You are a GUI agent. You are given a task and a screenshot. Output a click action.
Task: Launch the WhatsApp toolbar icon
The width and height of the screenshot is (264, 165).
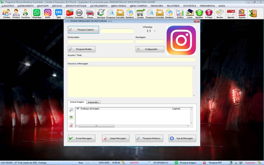(x=37, y=14)
